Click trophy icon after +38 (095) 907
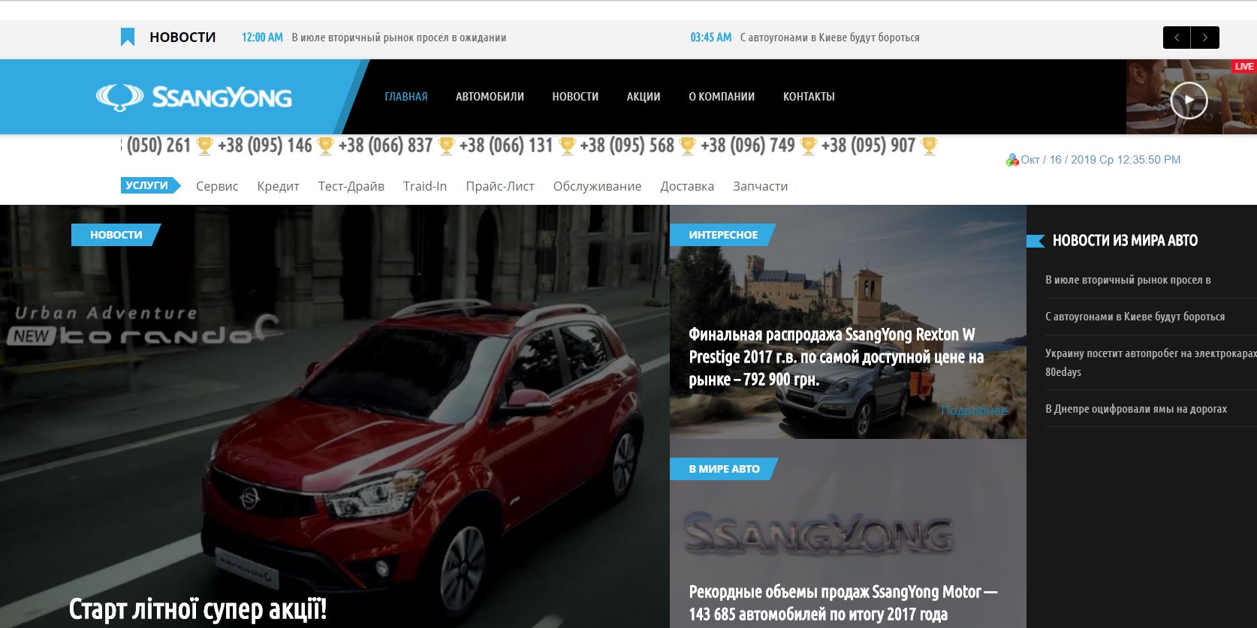 click(x=929, y=146)
